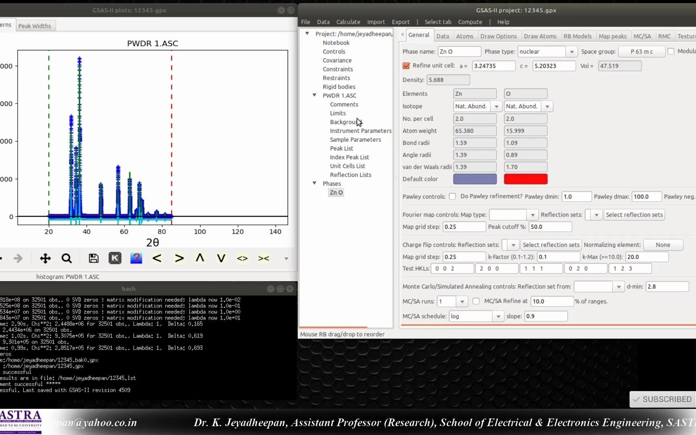The width and height of the screenshot is (696, 435).
Task: Open the Calculate menu
Action: (348, 22)
